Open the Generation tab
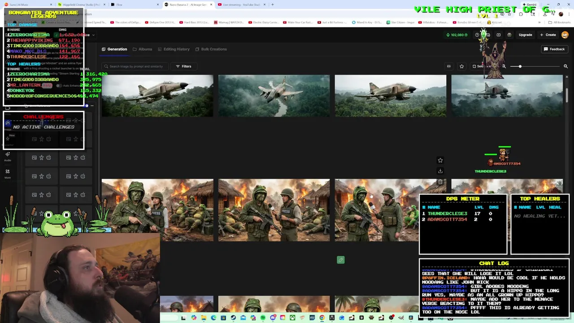The height and width of the screenshot is (323, 574). [x=114, y=49]
